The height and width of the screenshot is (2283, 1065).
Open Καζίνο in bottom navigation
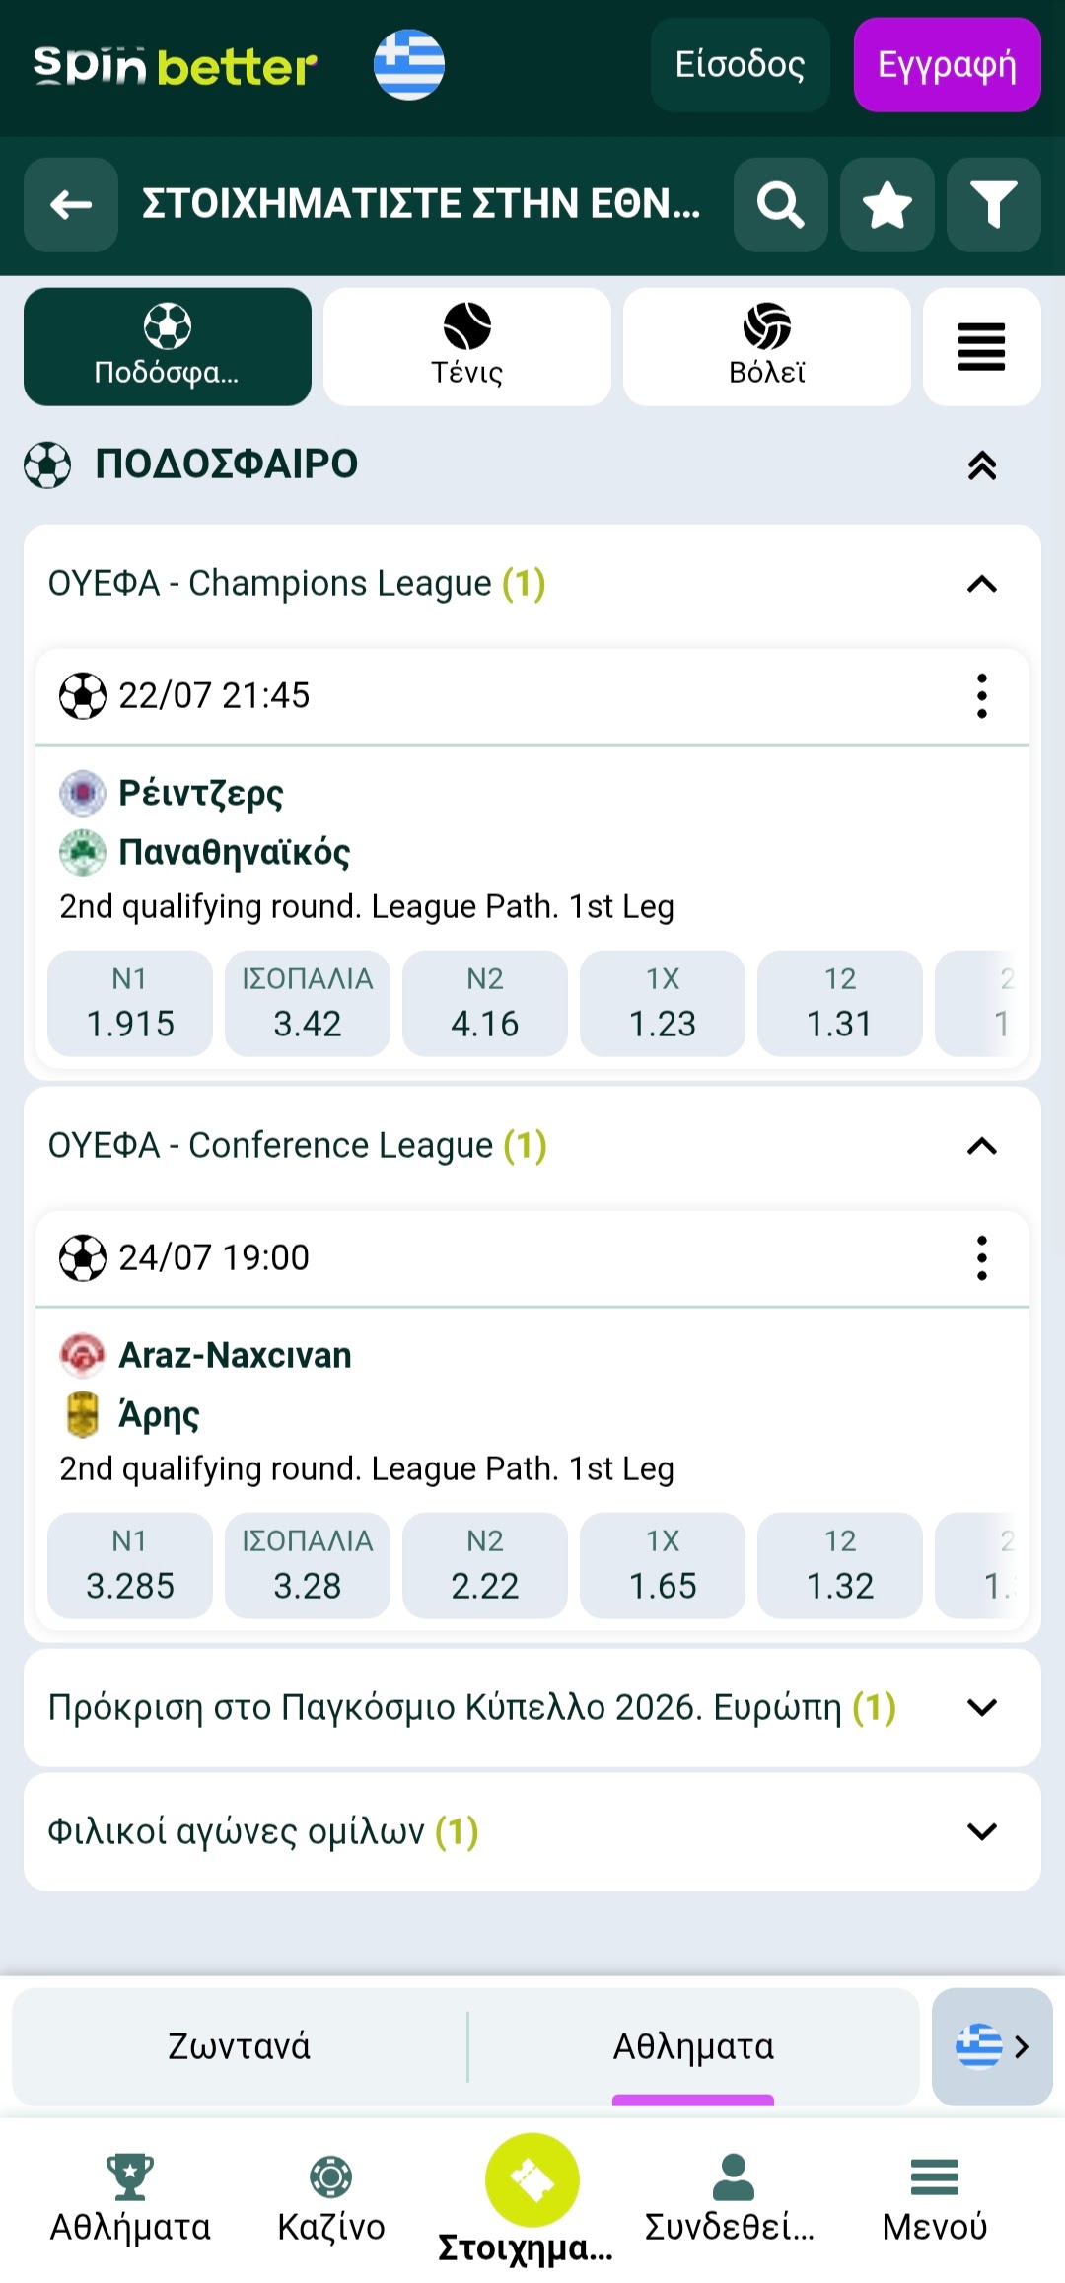(x=331, y=2199)
